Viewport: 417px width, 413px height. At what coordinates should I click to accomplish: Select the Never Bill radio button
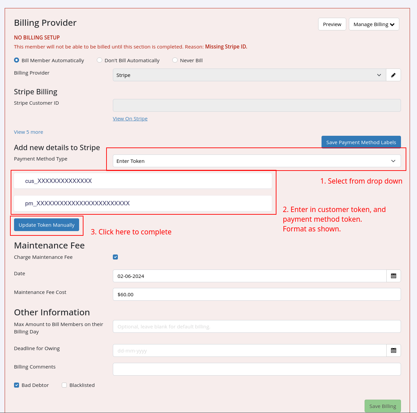[175, 60]
